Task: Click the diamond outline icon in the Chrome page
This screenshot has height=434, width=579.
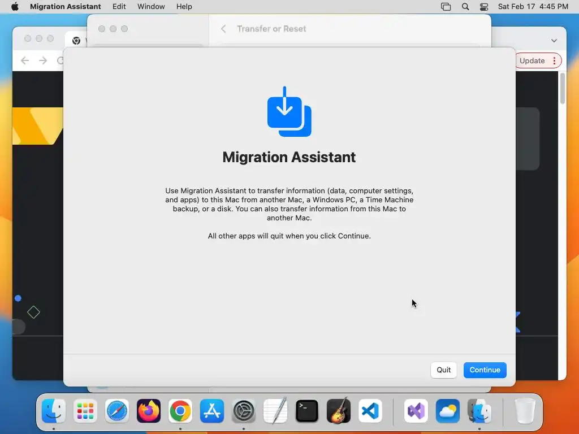Action: point(33,312)
